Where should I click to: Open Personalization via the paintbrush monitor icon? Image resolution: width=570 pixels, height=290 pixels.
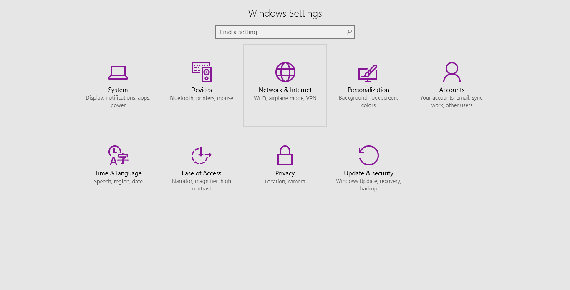pos(368,73)
